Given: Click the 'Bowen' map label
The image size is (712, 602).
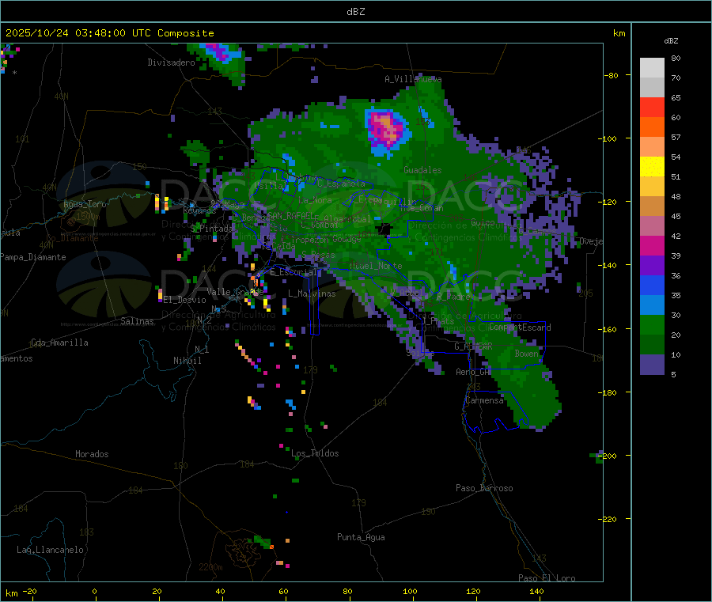Looking at the screenshot, I should click(x=527, y=354).
